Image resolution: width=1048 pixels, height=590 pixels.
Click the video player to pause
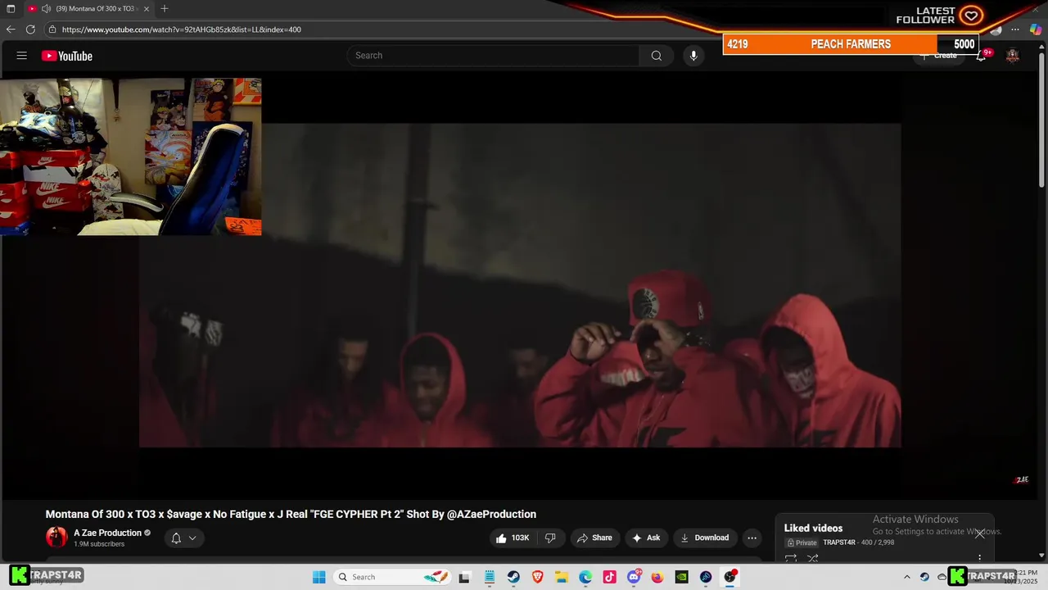click(x=520, y=285)
